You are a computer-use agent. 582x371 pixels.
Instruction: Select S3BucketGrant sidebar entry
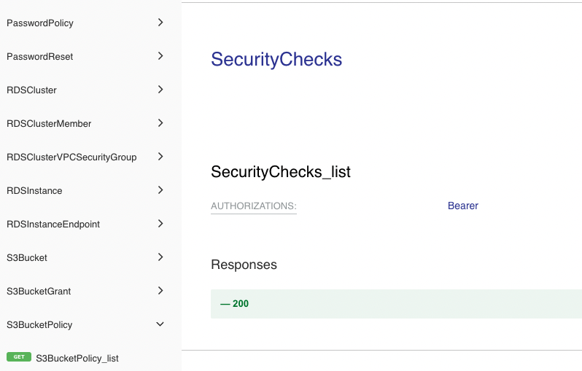(x=39, y=292)
